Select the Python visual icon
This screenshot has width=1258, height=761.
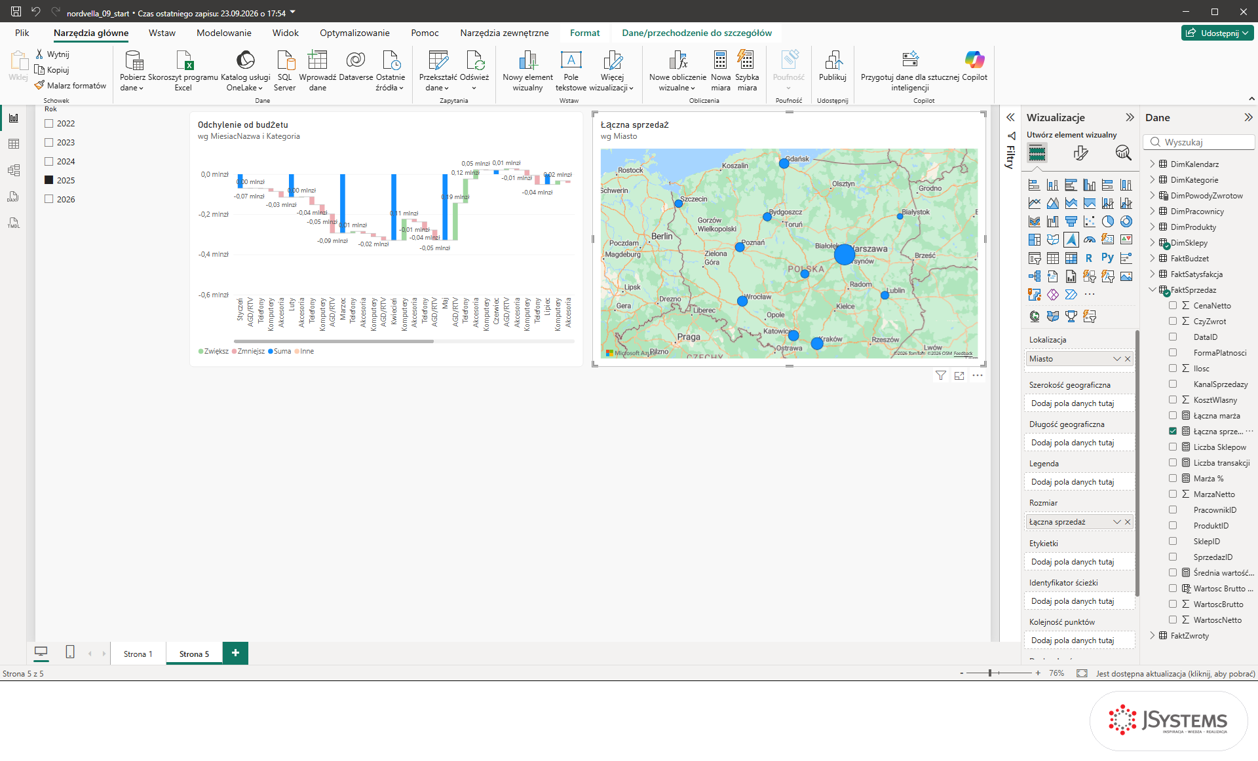click(x=1107, y=258)
